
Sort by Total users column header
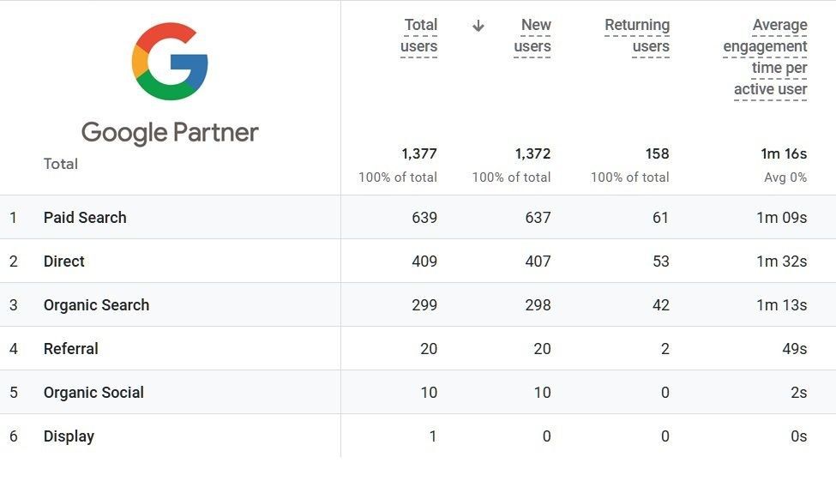click(x=419, y=36)
